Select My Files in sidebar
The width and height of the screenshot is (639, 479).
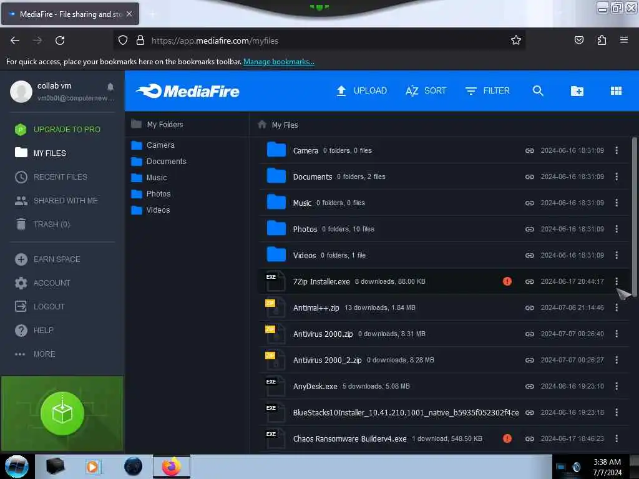coord(41,153)
